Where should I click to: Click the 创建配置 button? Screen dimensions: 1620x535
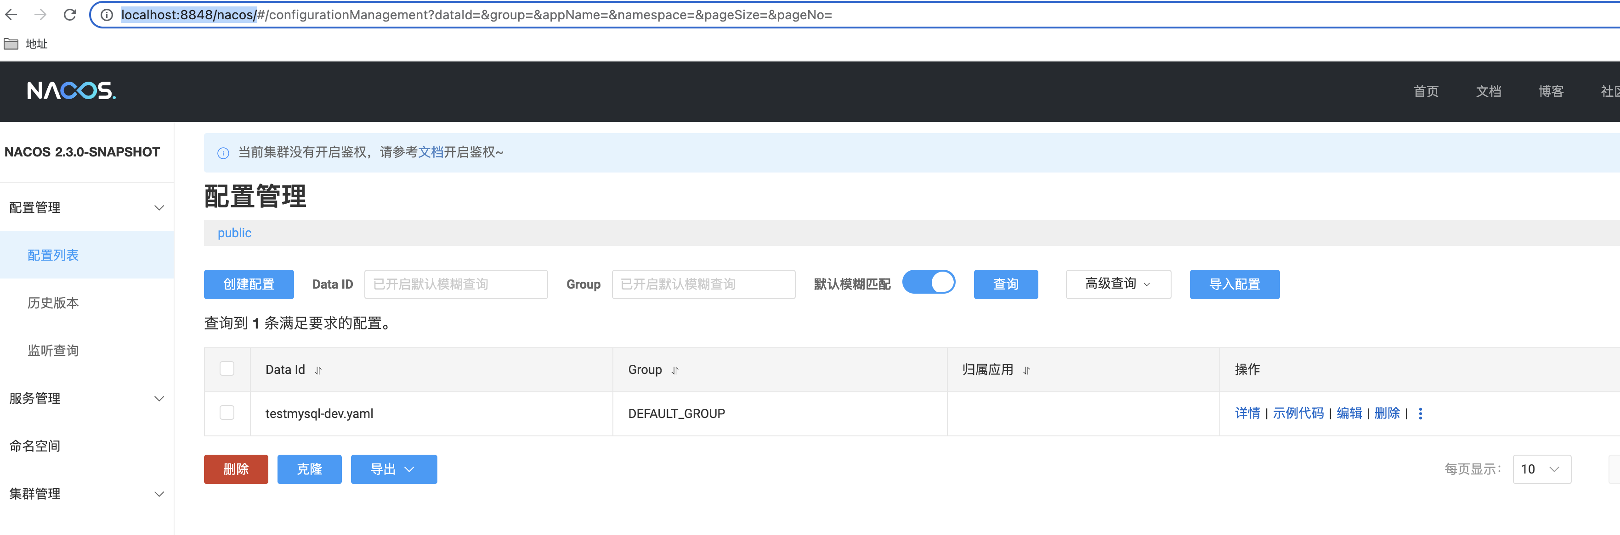249,284
